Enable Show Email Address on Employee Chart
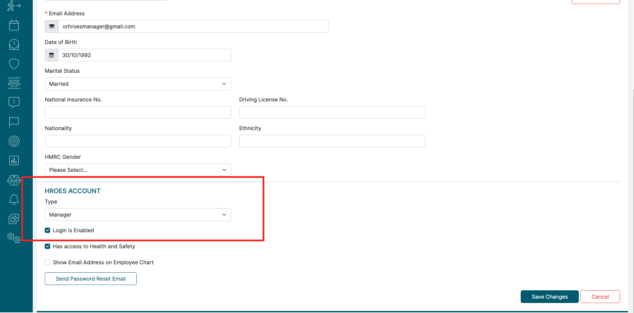This screenshot has width=634, height=313. pos(47,262)
